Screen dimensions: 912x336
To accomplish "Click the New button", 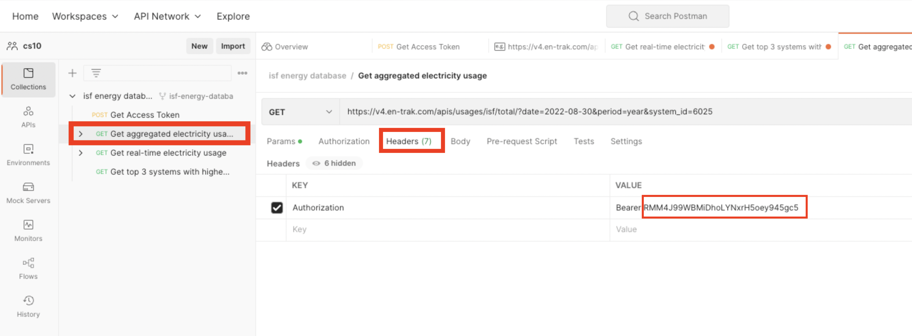I will point(199,46).
